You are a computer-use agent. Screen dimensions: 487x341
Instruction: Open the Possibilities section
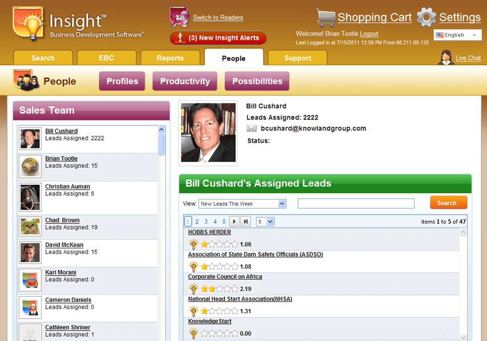click(x=257, y=81)
